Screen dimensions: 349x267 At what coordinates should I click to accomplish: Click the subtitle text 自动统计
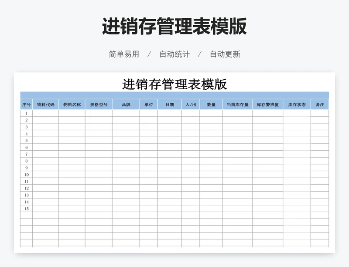(174, 54)
